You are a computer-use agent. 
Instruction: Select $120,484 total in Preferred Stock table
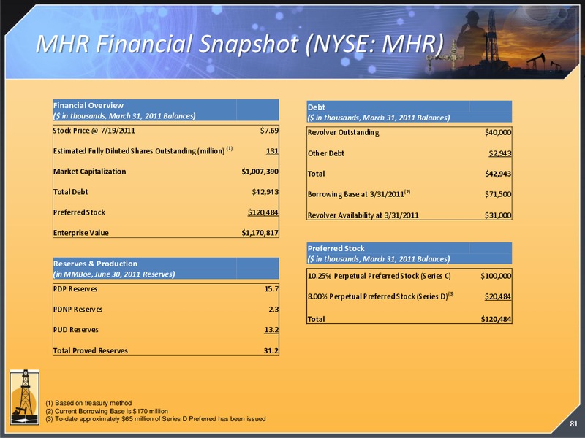[x=496, y=319]
